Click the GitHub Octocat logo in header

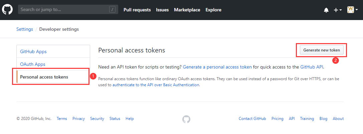[7, 10]
